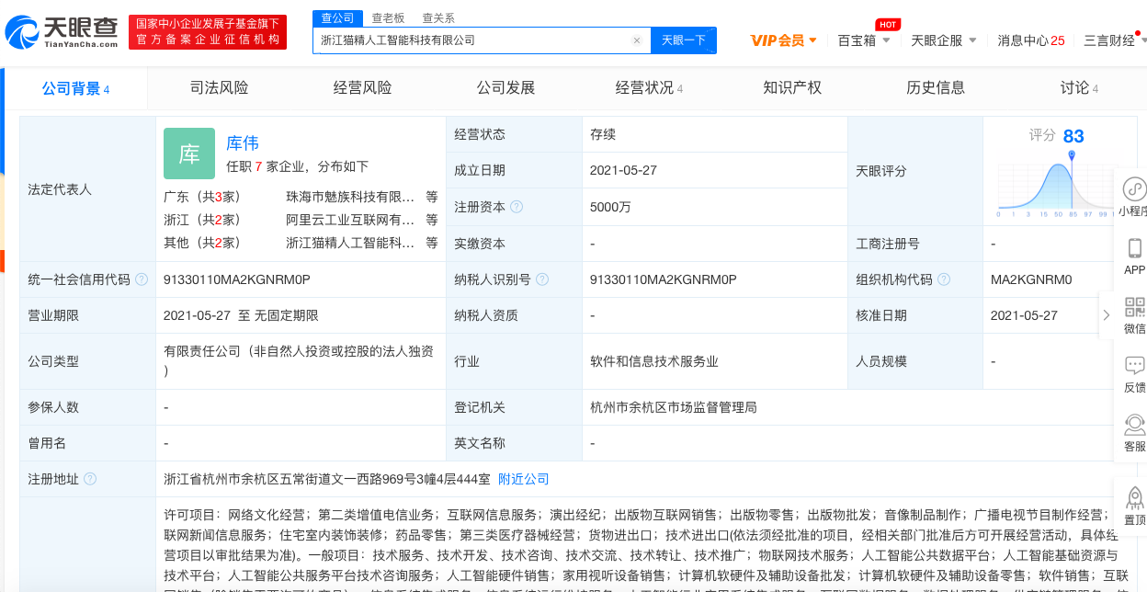Click help icon next to 统一社会信用代码
The image size is (1147, 592).
[x=142, y=279]
